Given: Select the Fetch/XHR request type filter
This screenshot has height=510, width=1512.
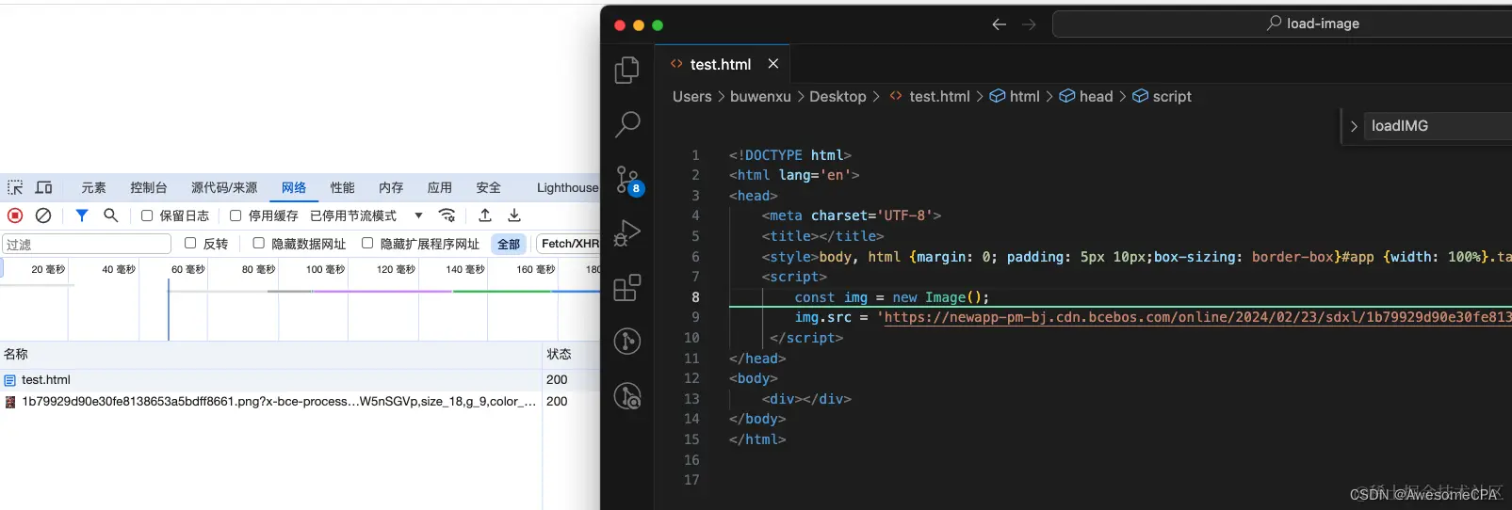Looking at the screenshot, I should [568, 244].
